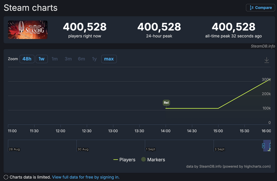
Task: Click the data by SteamDB.info highcharts credit
Action: tap(228, 166)
